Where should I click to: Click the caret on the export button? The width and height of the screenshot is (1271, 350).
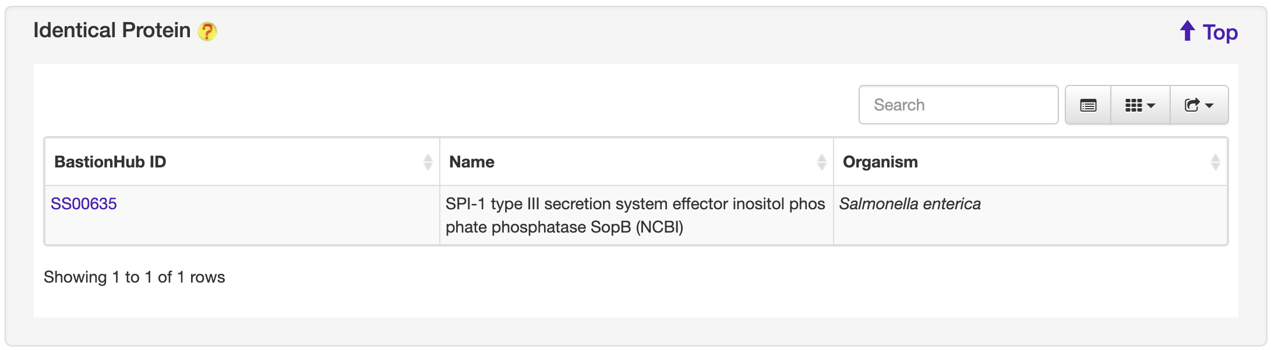[x=1209, y=106]
